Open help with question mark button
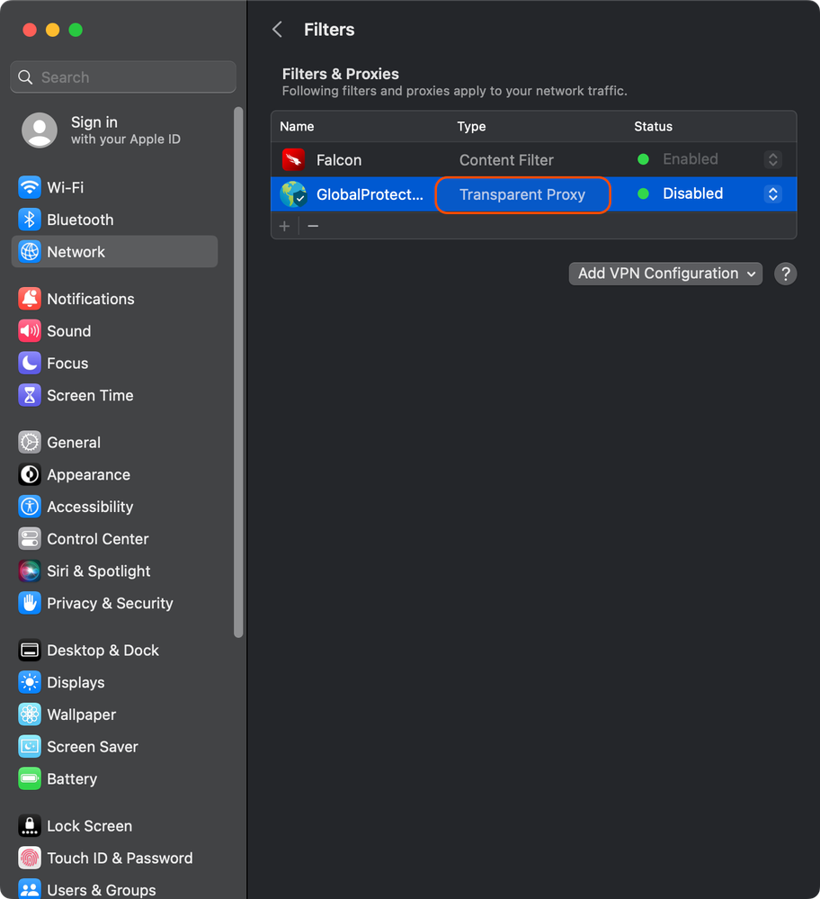Viewport: 820px width, 899px height. [785, 274]
